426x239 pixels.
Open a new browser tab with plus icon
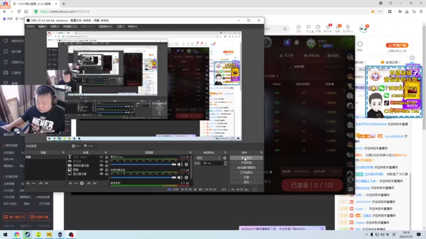63,4
